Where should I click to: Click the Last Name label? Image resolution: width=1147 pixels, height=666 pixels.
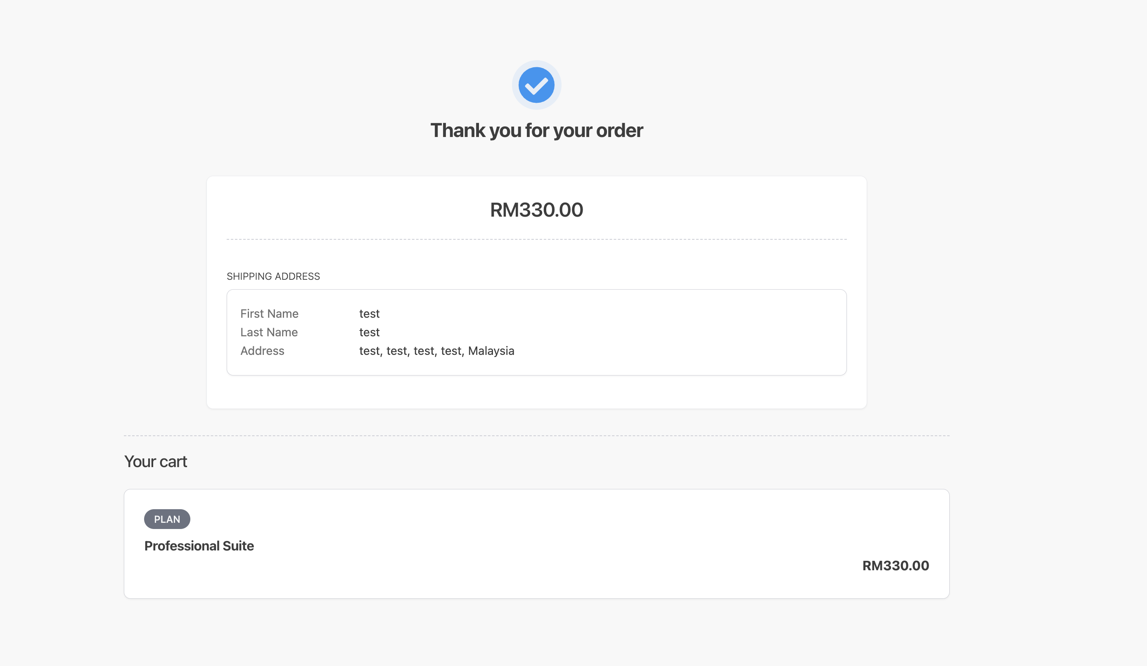click(x=269, y=332)
